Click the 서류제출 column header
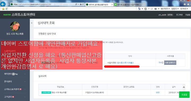Screen dimensions: 191x101 click(x=170, y=56)
